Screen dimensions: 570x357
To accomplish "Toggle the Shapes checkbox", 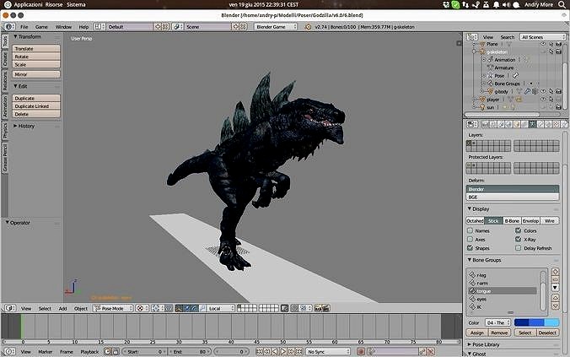I will (470, 248).
